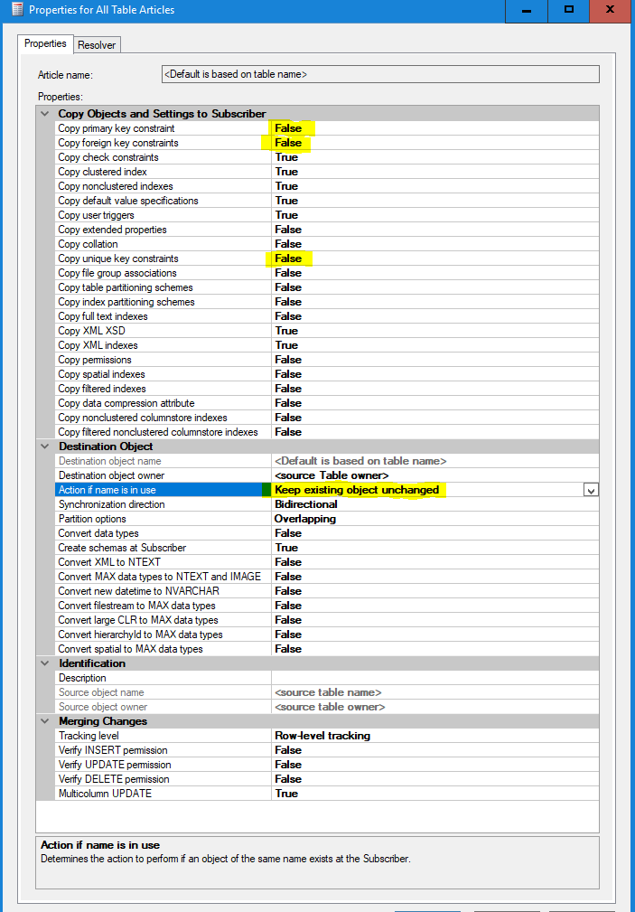The image size is (635, 912).
Task: Click the True value for Copy check constraints
Action: 286,157
